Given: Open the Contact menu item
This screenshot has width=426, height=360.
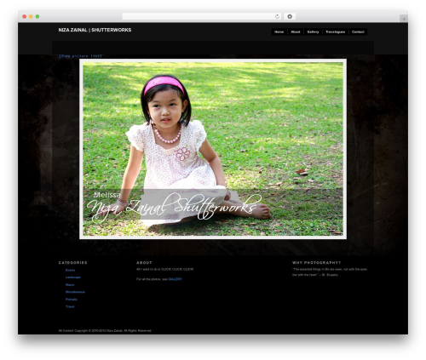Looking at the screenshot, I should click(x=358, y=31).
